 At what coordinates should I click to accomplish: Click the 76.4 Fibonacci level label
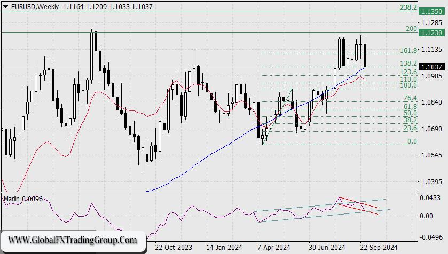(x=410, y=98)
